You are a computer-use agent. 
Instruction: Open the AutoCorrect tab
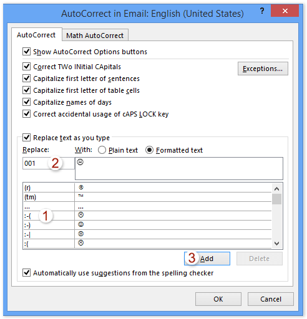pyautogui.click(x=36, y=35)
